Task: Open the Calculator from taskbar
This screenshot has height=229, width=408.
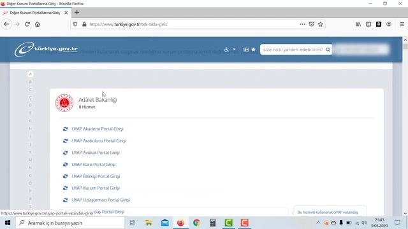Action: tap(212, 223)
